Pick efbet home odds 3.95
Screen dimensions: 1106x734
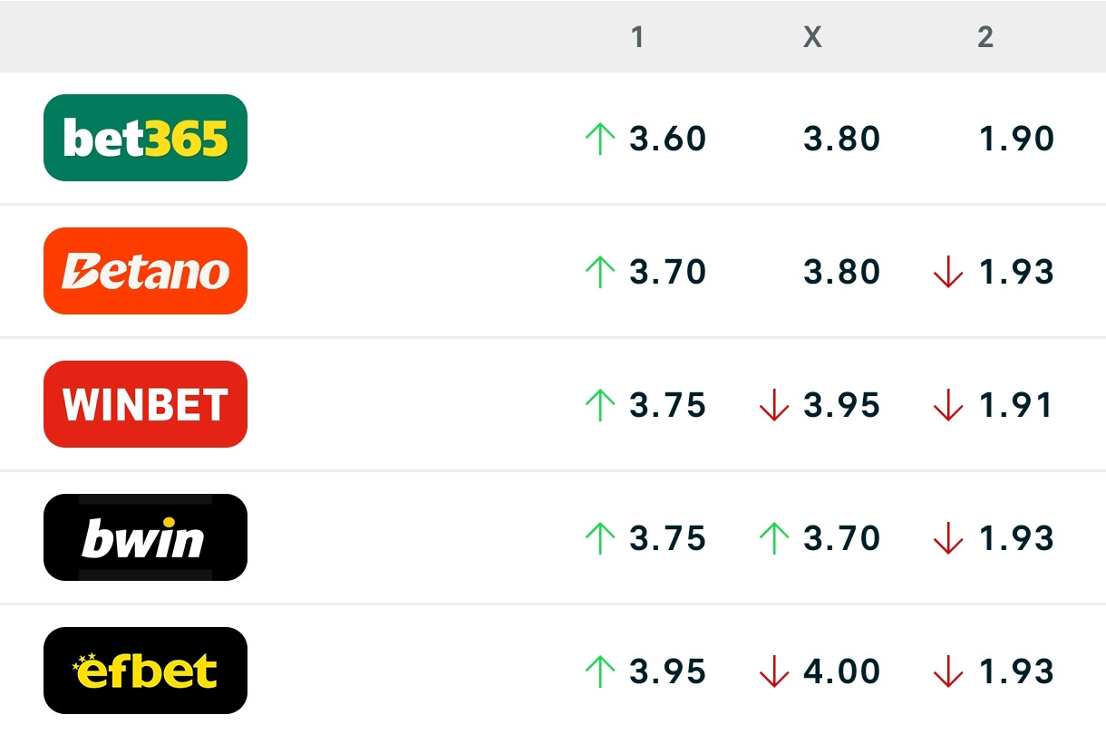pos(667,671)
